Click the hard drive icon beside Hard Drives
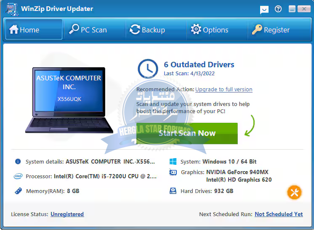The height and width of the screenshot is (230, 314). 173,191
